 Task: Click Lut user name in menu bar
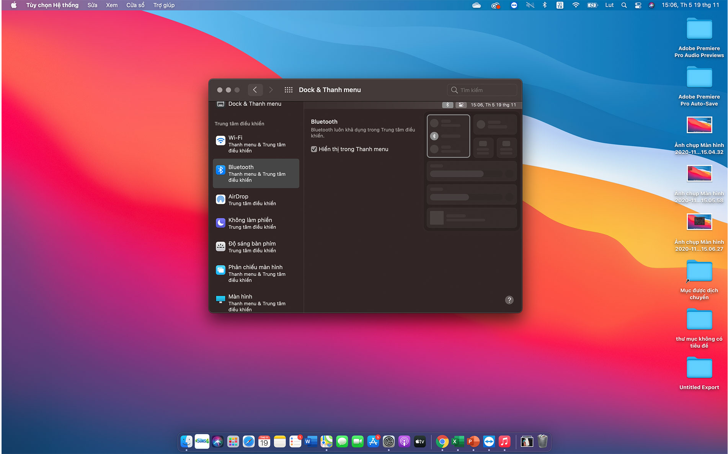(609, 5)
